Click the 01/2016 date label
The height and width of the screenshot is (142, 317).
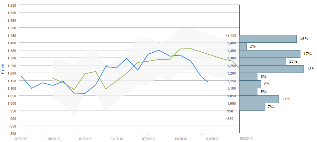(85, 138)
